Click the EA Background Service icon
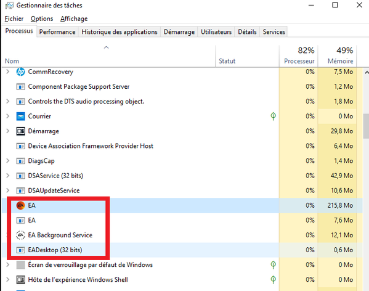The width and height of the screenshot is (369, 291). coord(20,235)
